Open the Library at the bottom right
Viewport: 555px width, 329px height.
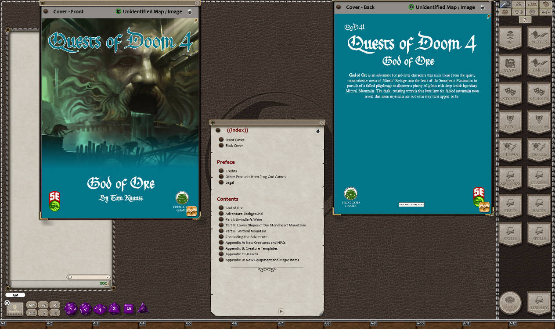pos(538,303)
